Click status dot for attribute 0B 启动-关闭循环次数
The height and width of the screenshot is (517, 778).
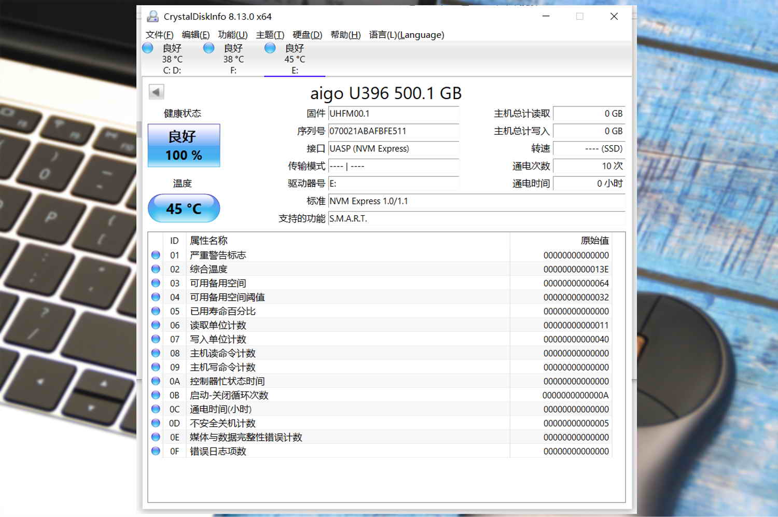156,395
